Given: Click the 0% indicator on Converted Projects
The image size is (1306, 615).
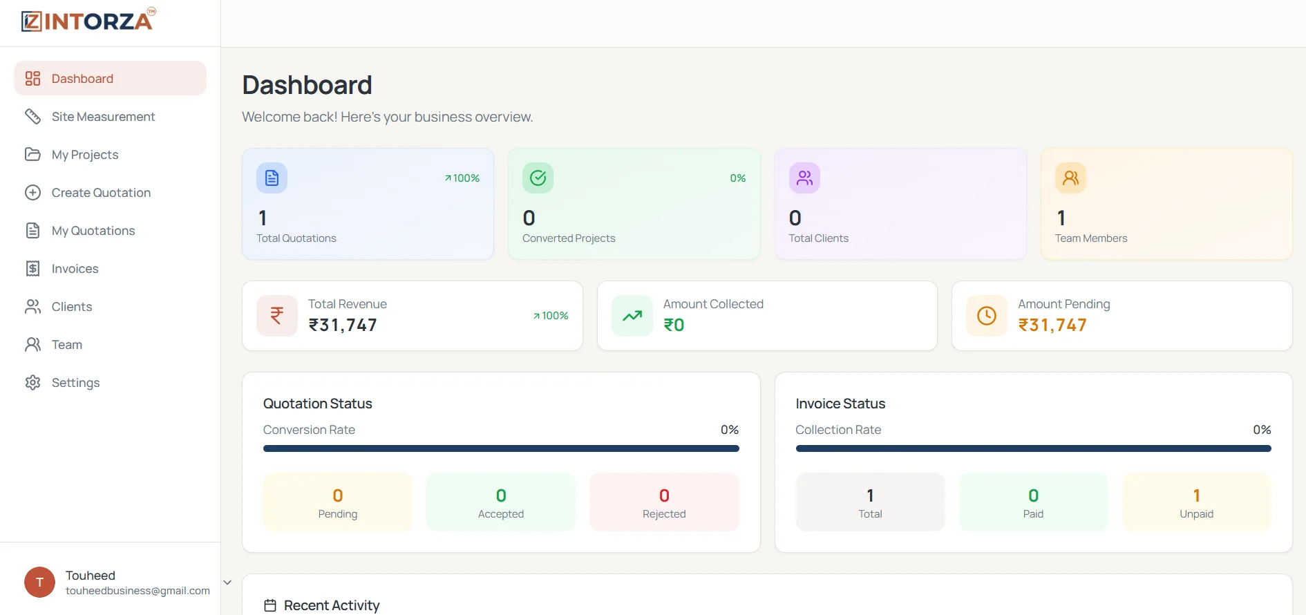Looking at the screenshot, I should (x=738, y=178).
